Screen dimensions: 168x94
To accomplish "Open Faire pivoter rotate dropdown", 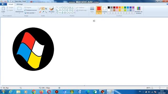I will [30, 13].
